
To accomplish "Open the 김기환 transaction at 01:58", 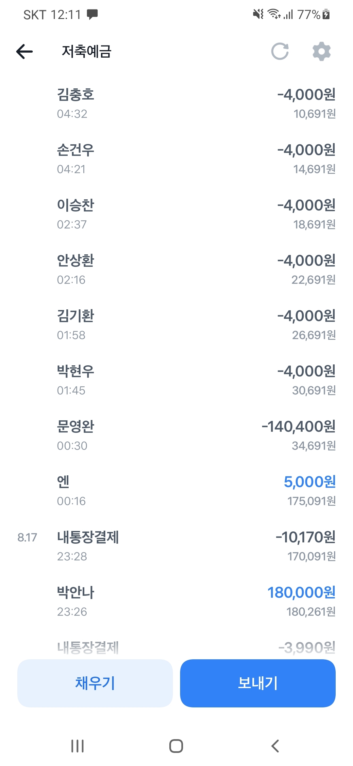I will 176,325.
